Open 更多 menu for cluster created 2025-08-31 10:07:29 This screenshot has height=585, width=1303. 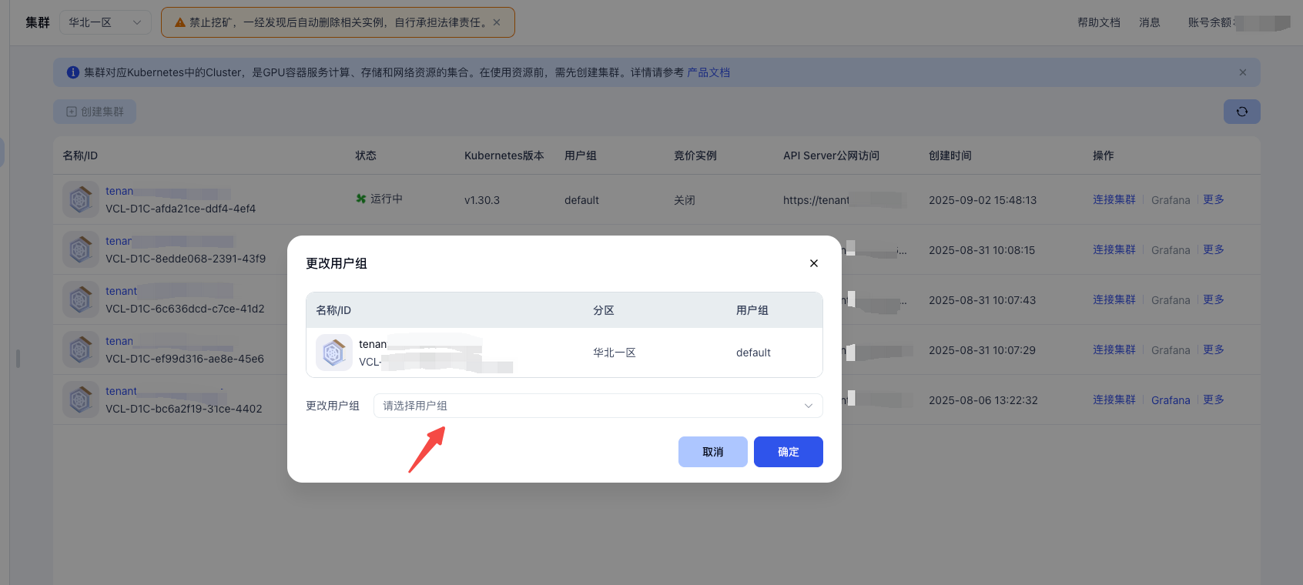click(1214, 349)
